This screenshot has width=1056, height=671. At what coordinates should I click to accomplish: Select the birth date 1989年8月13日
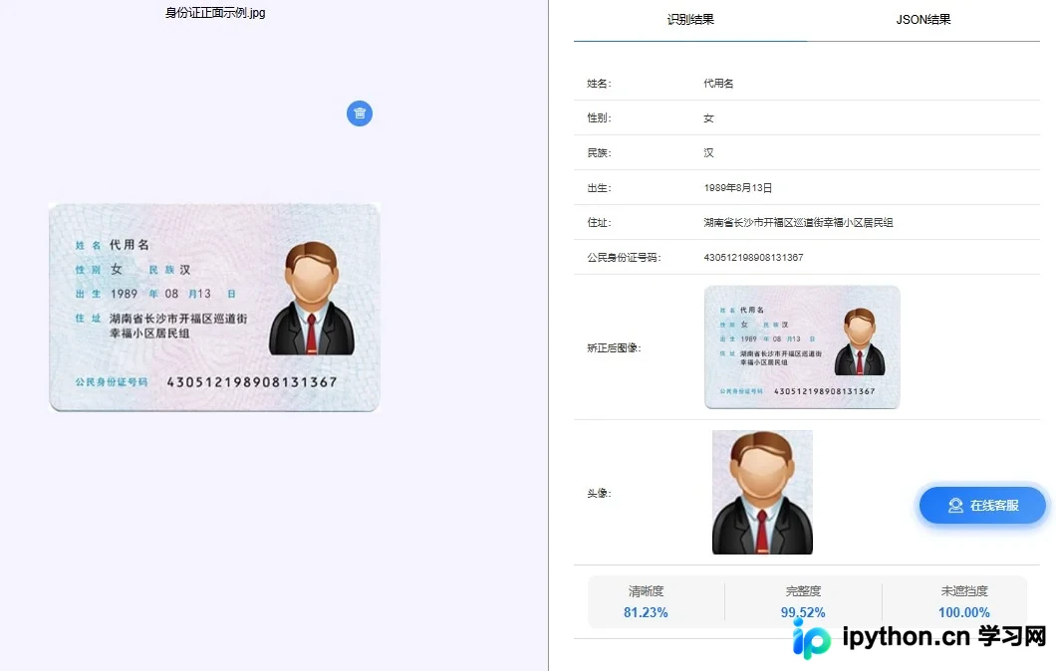click(737, 188)
